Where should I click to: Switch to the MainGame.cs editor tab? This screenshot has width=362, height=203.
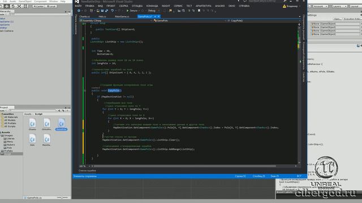pyautogui.click(x=122, y=16)
